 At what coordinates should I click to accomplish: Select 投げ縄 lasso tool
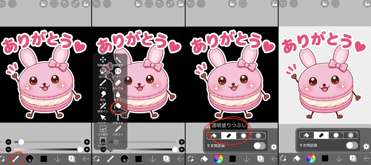(103, 73)
